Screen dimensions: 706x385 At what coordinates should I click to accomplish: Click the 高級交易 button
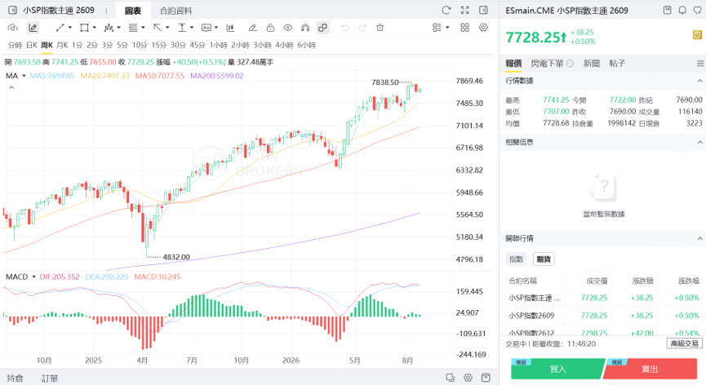[x=685, y=343]
